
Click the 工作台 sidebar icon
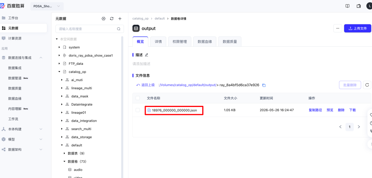3,18
